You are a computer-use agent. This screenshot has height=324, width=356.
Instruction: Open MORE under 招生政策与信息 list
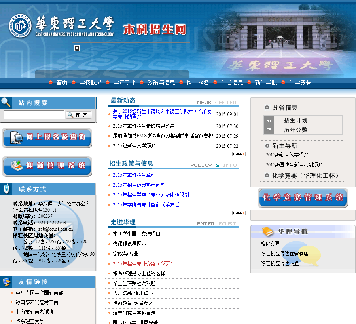pos(239,213)
